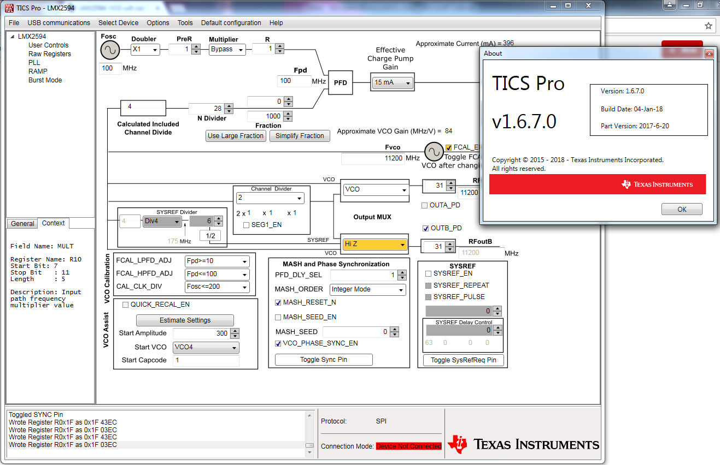Screen dimensions: 720x465
Task: Open the Options menu
Action: click(x=158, y=23)
